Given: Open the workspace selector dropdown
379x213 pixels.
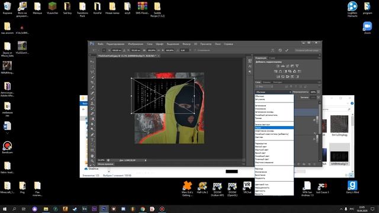Looking at the screenshot, I should 307,50.
